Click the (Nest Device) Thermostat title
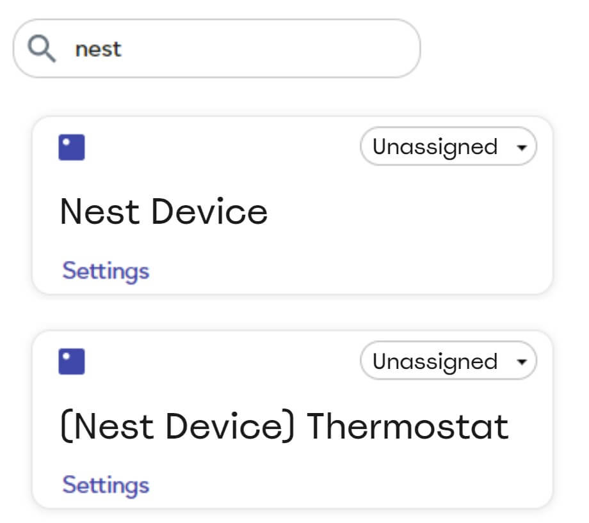Image resolution: width=589 pixels, height=523 pixels. point(284,426)
